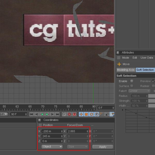Click hatched grip icon beside Mode menu

[119, 58]
